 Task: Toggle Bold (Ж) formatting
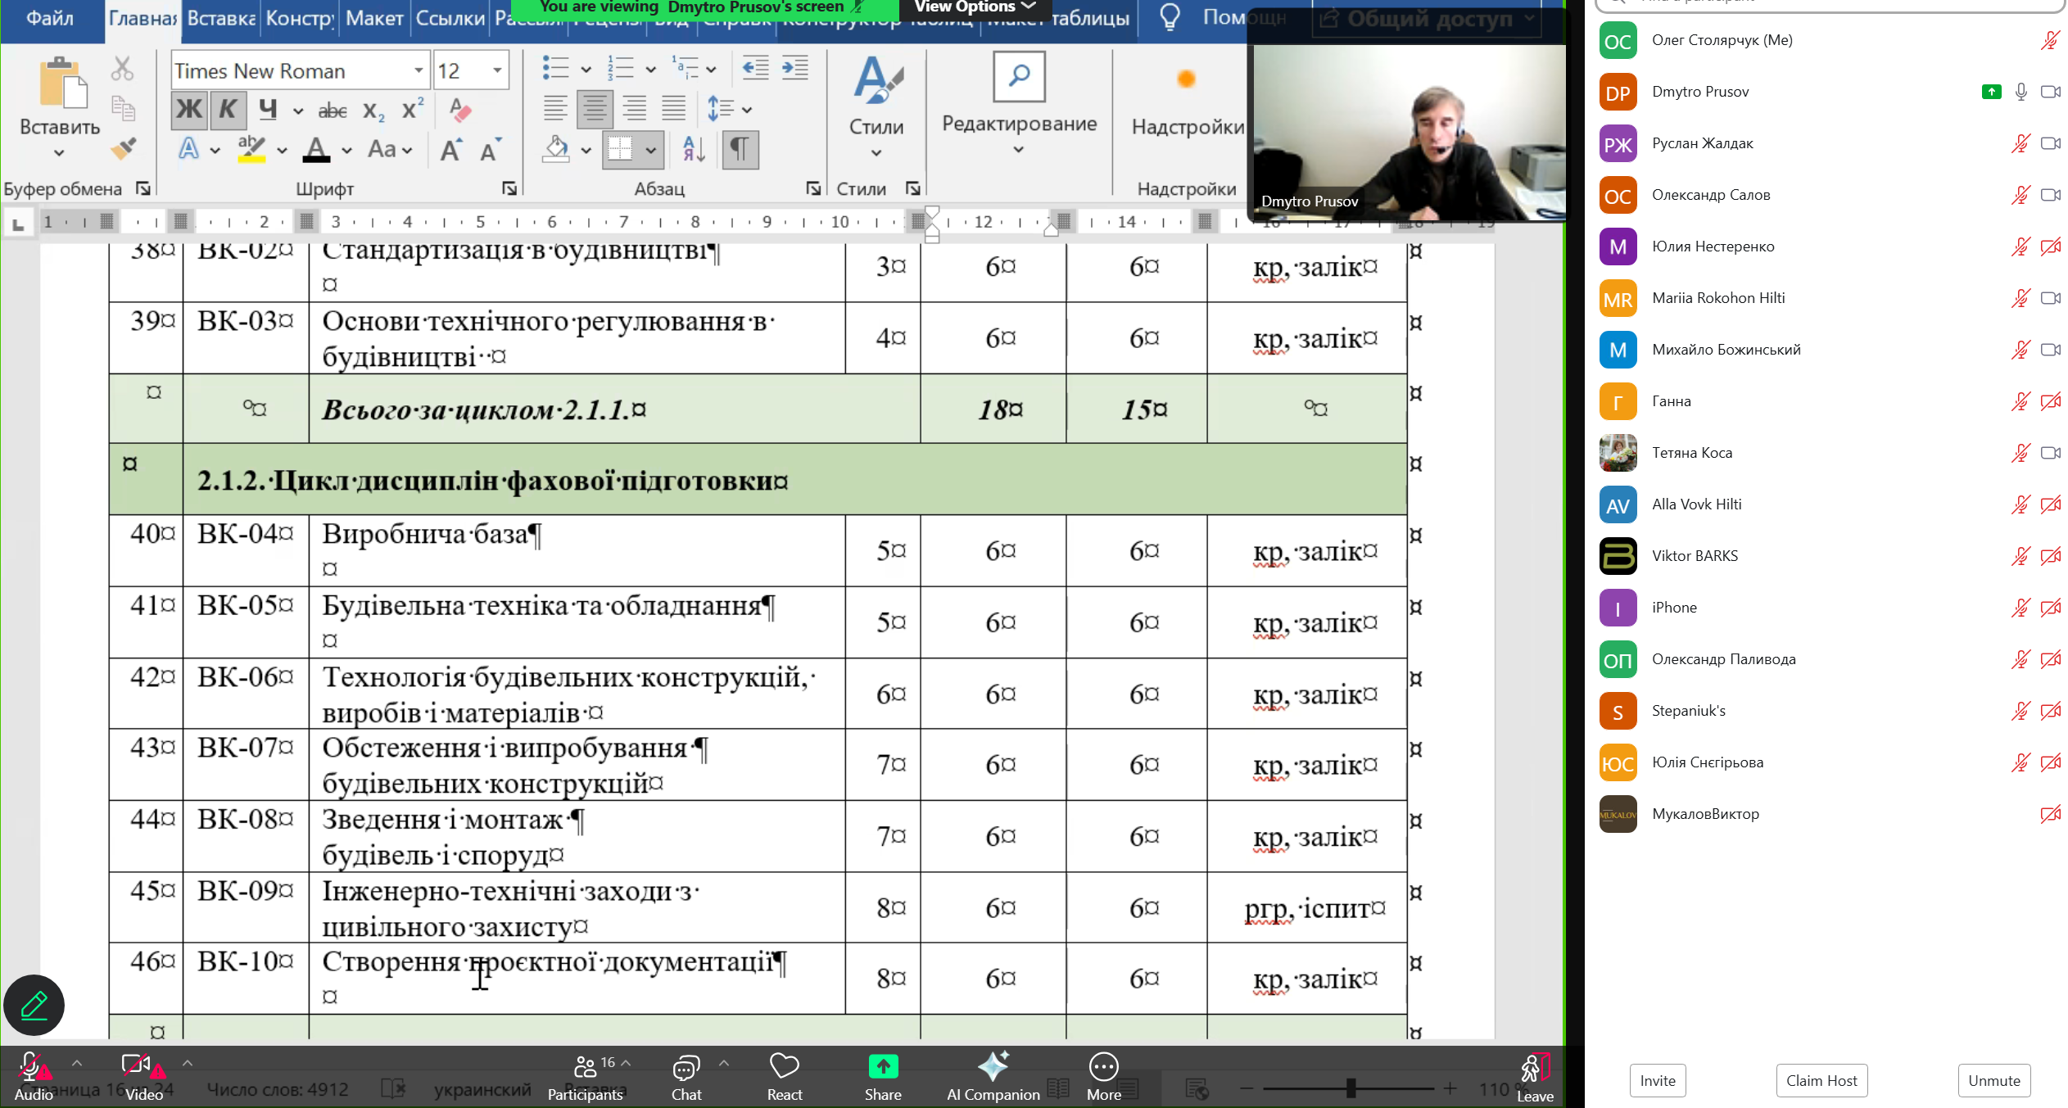[189, 110]
